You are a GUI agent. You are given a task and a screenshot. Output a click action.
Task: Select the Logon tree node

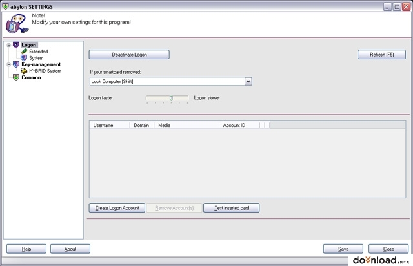point(28,45)
